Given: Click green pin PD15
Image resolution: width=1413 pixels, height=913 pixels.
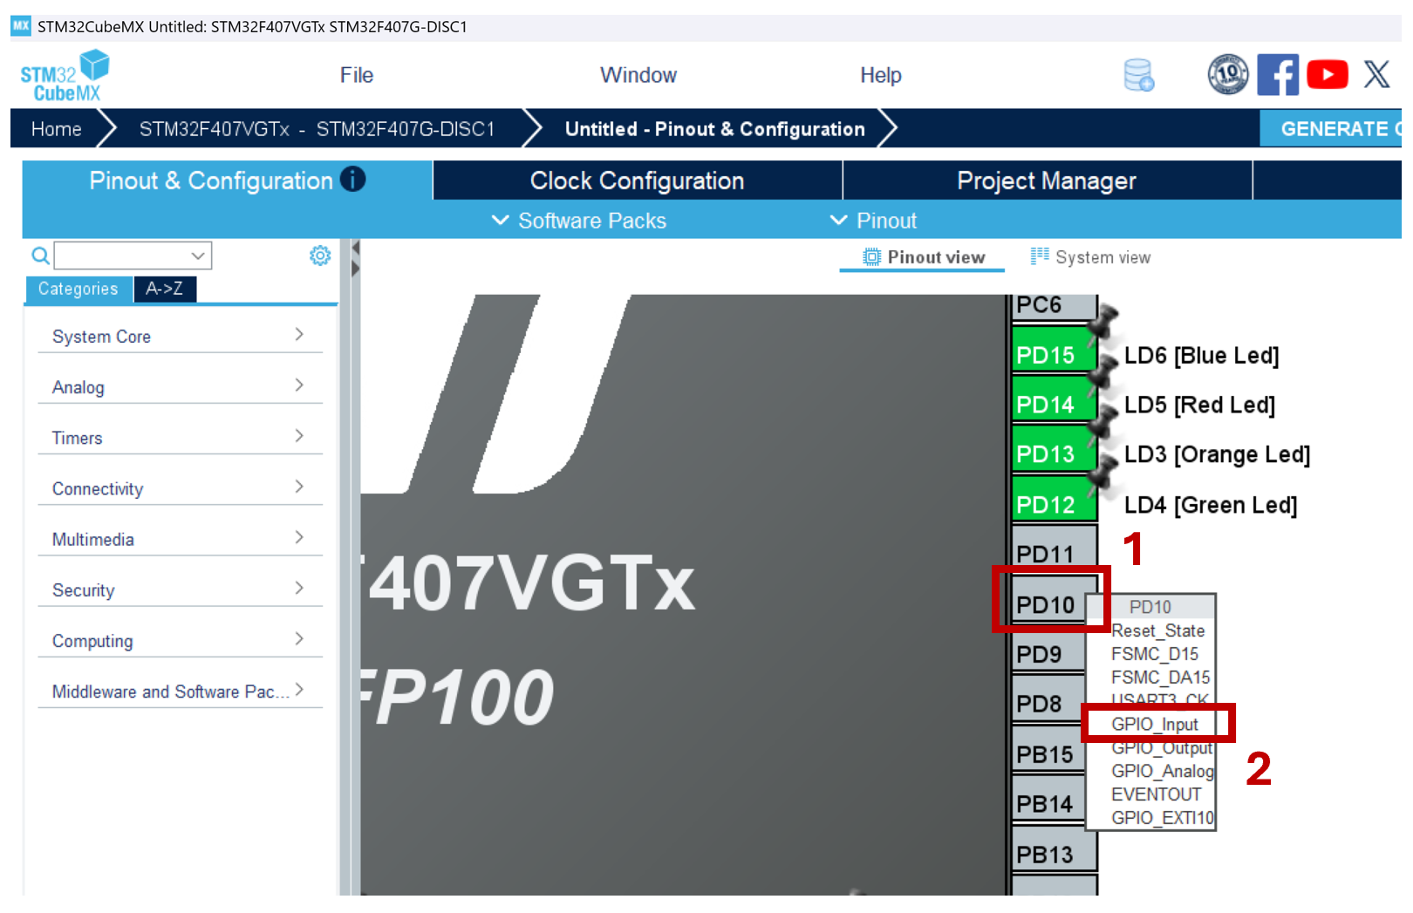Looking at the screenshot, I should pos(1054,351).
